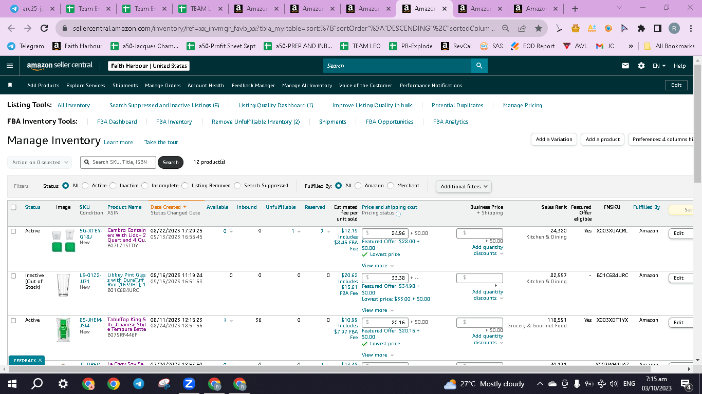Screen dimensions: 702x394
Task: Open the Seller Central settings gear
Action: [x=641, y=66]
